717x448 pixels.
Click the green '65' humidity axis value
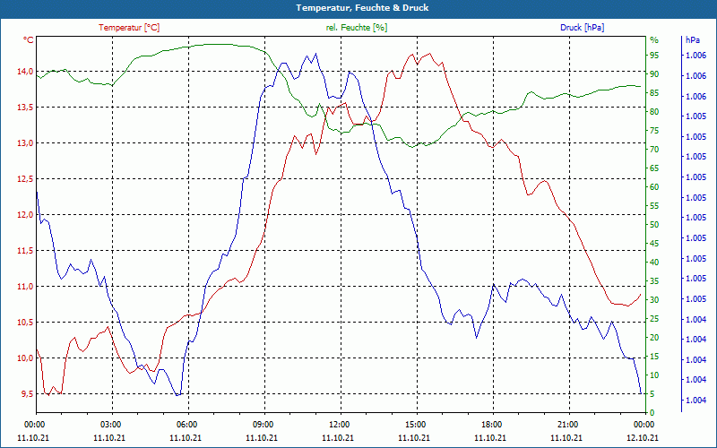(654, 168)
